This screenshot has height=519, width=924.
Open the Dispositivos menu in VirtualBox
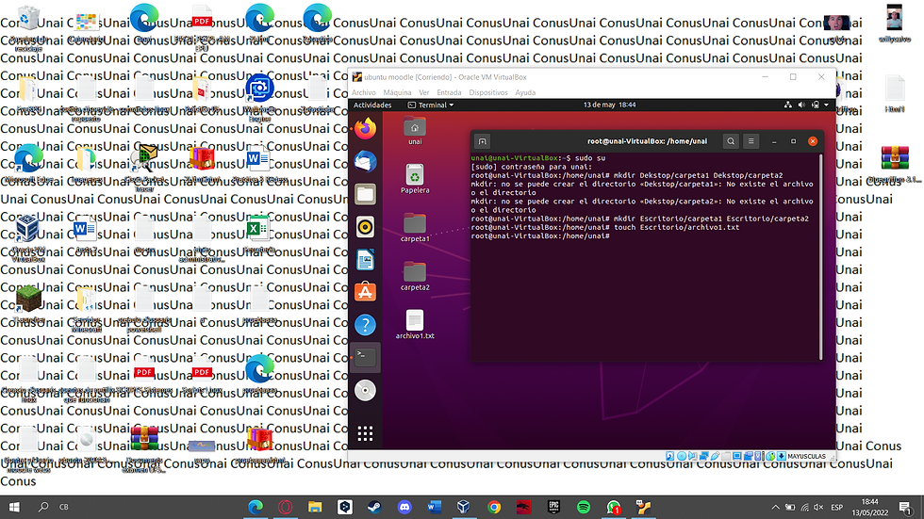[488, 92]
